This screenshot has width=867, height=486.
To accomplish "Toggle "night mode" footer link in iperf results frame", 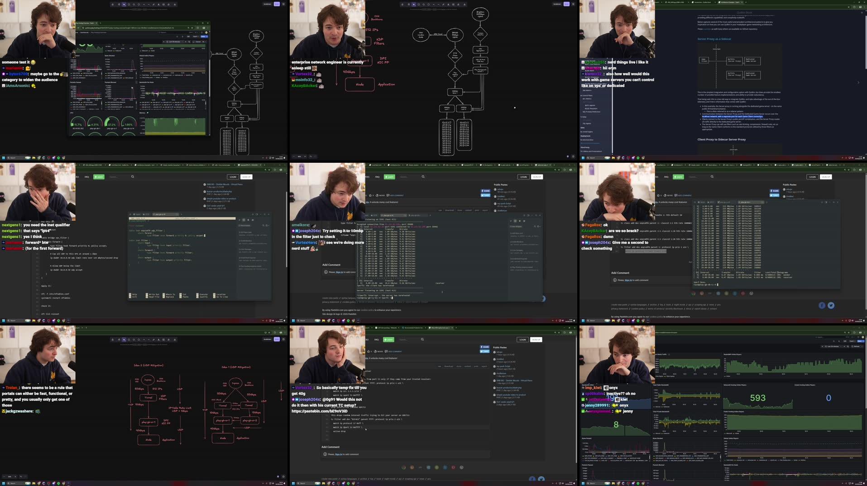I will coord(680,305).
